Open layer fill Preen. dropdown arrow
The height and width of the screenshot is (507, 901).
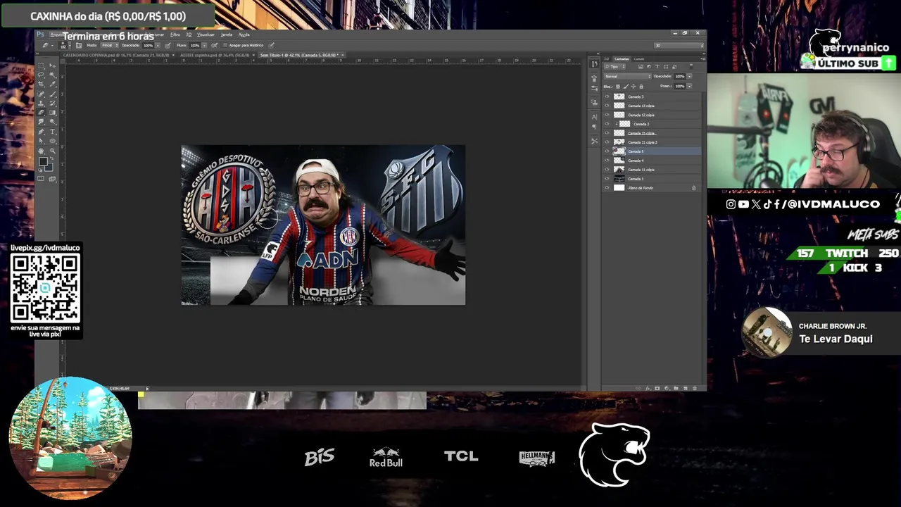[689, 86]
